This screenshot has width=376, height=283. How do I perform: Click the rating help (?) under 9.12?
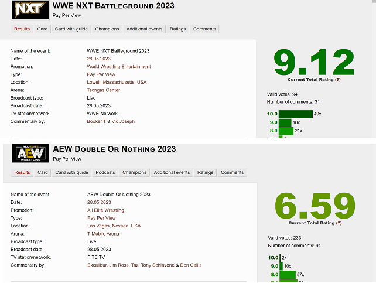pos(337,80)
